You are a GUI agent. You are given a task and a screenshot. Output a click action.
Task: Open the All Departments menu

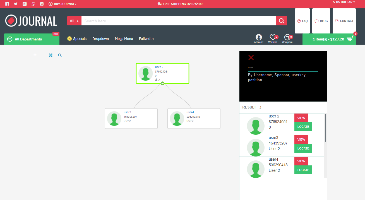coord(32,39)
